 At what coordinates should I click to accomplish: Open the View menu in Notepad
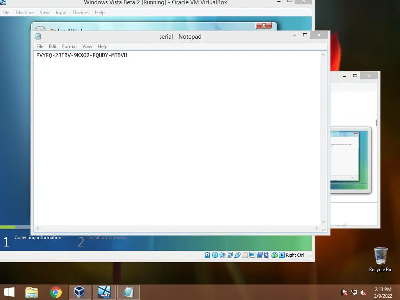[87, 46]
